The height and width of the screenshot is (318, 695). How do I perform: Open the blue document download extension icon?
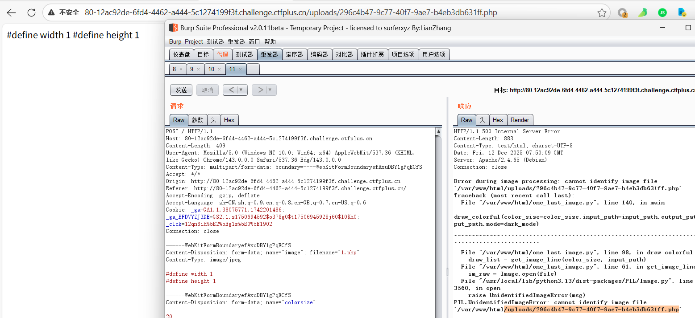pos(682,12)
